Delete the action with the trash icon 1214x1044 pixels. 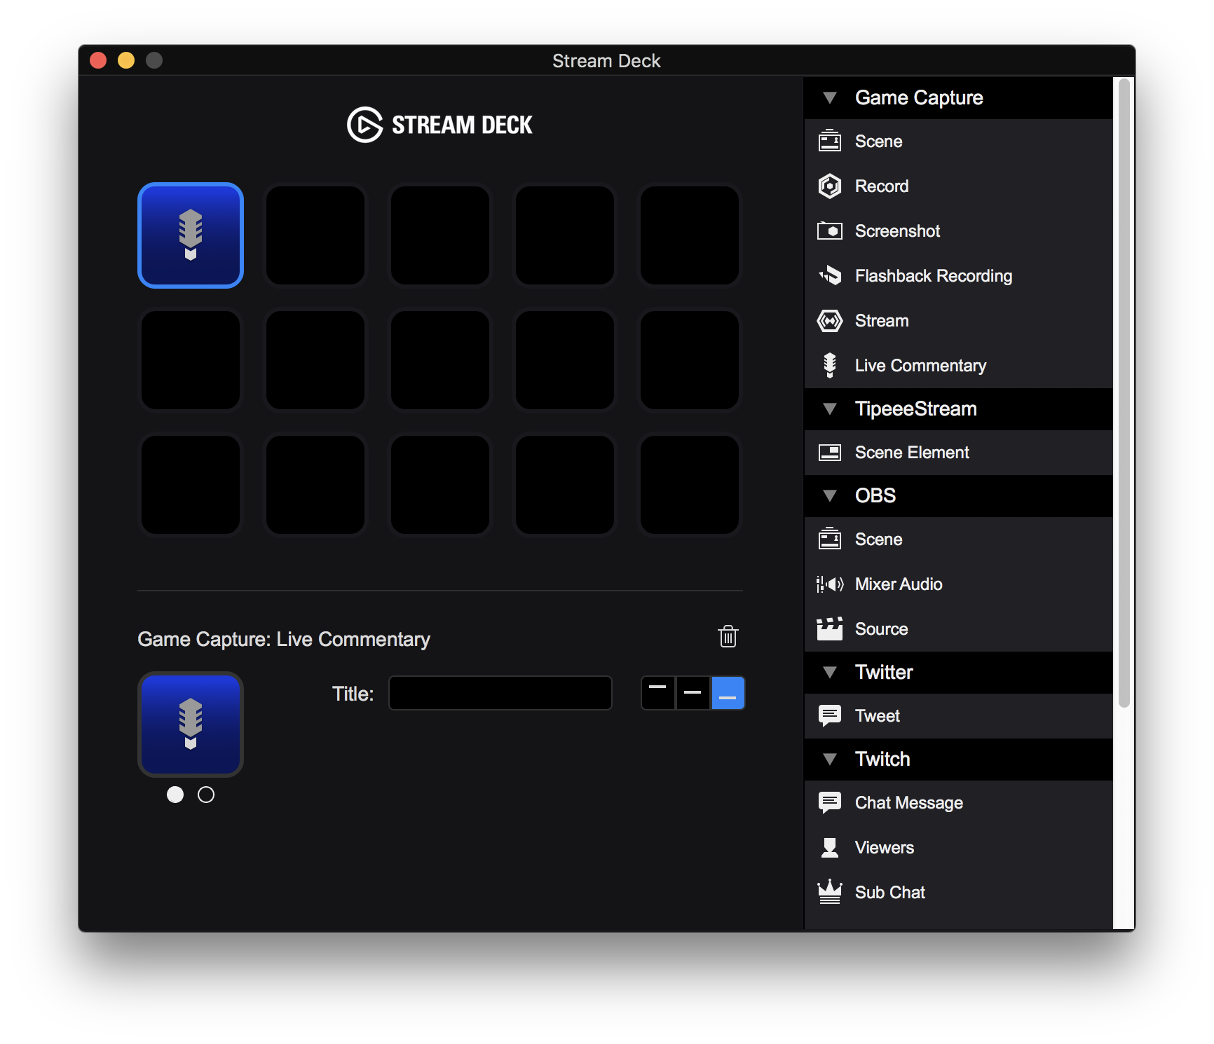click(728, 637)
